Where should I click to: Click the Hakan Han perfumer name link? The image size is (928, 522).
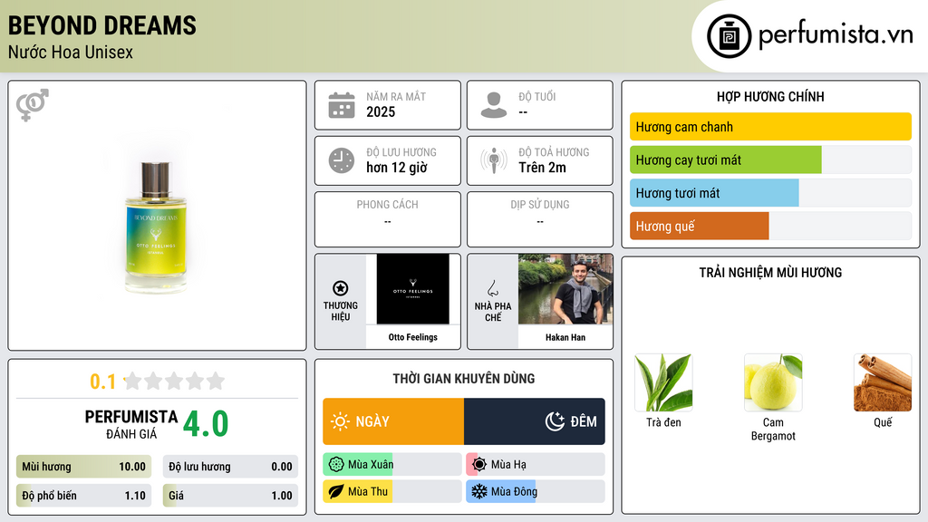pyautogui.click(x=565, y=337)
